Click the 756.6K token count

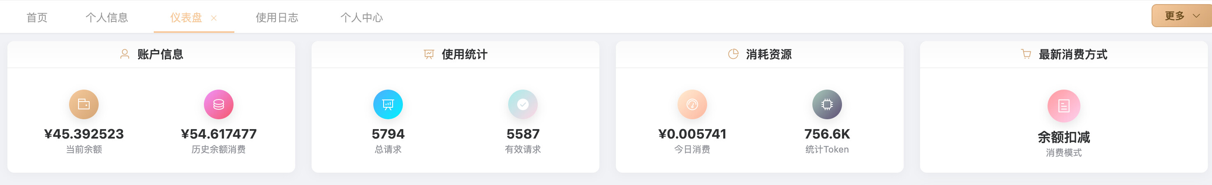pos(827,134)
